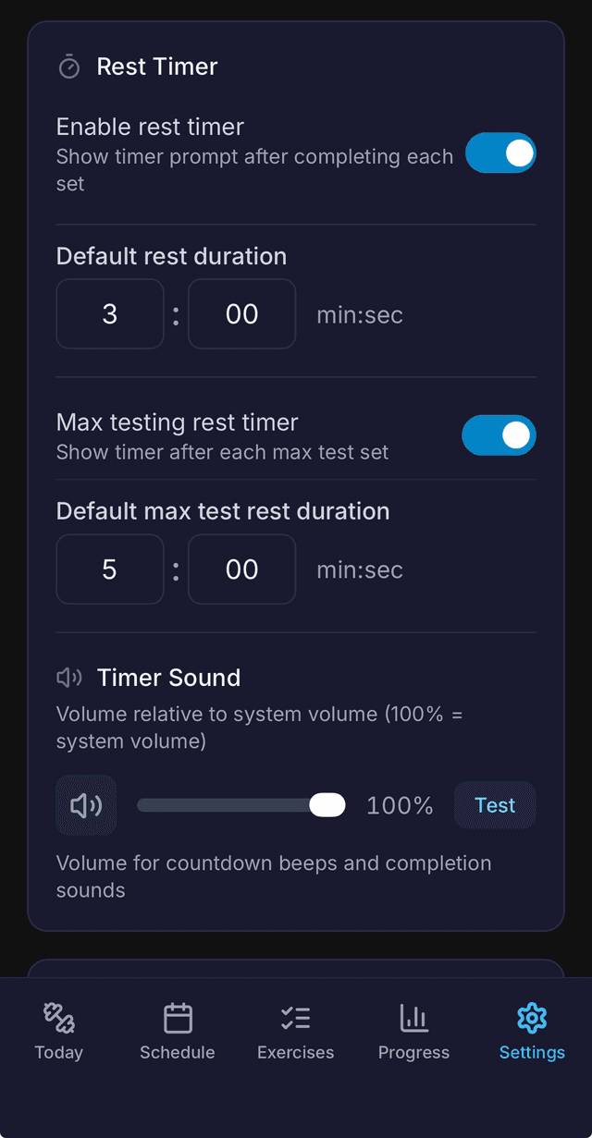Switch to the Today tab

point(58,1031)
